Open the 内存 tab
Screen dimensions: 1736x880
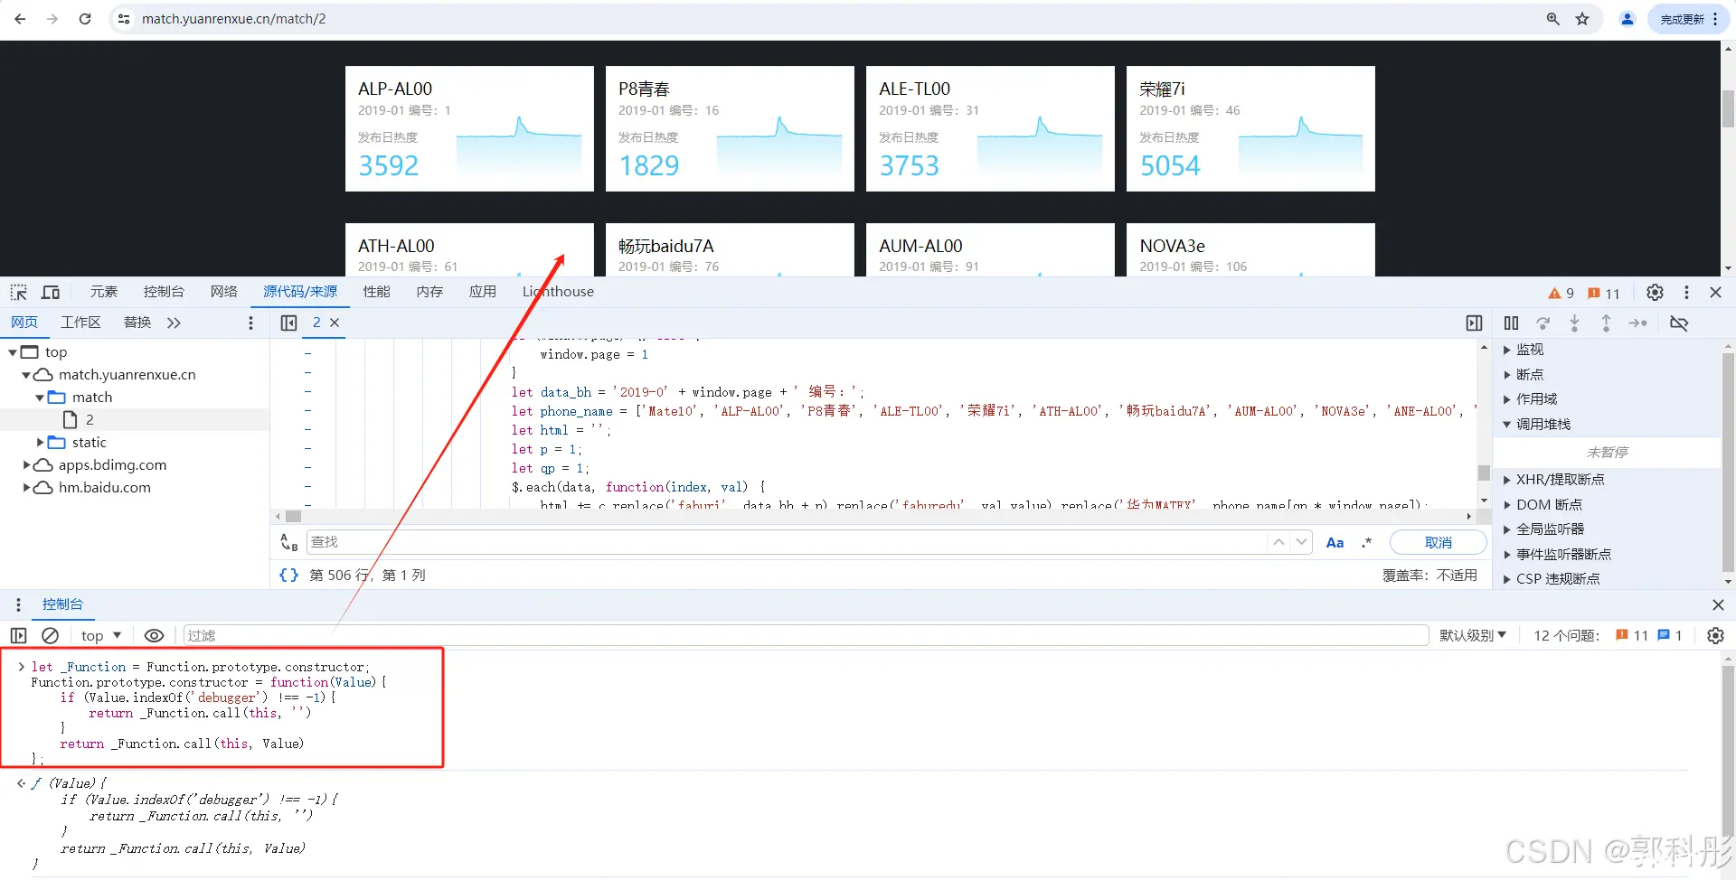coord(430,291)
